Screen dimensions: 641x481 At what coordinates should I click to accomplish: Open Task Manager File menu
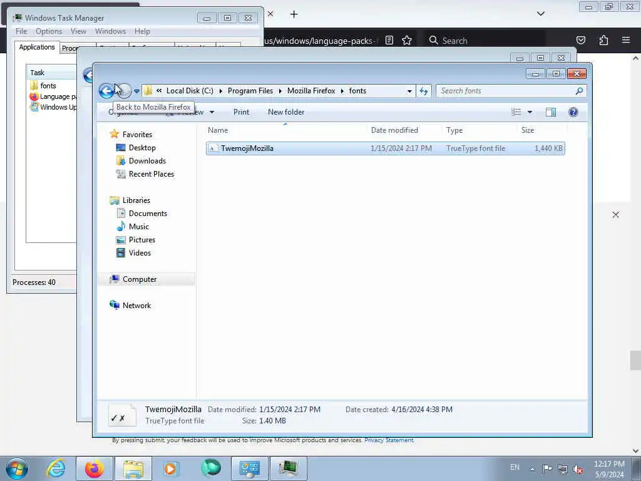coord(21,31)
